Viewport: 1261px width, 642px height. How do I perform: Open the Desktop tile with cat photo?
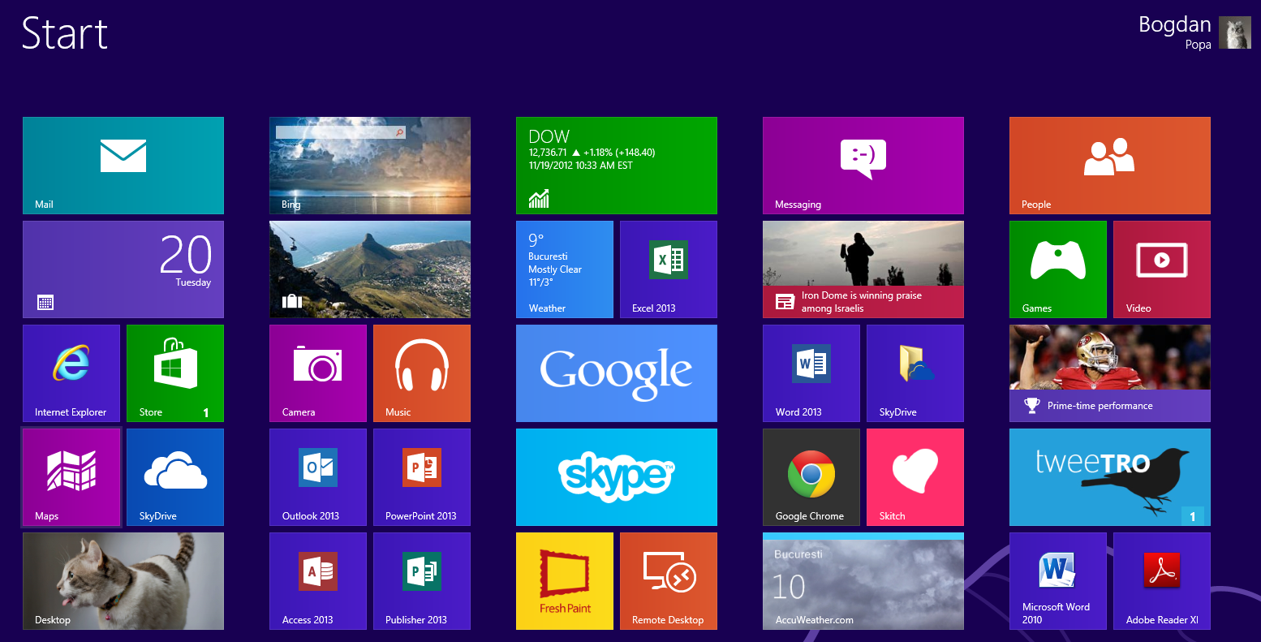click(x=123, y=581)
